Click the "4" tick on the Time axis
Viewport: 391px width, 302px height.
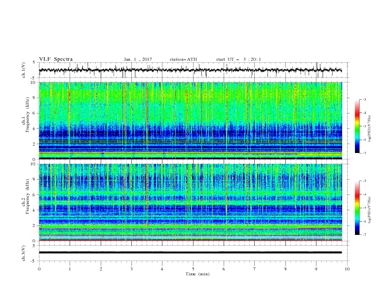[162, 269]
